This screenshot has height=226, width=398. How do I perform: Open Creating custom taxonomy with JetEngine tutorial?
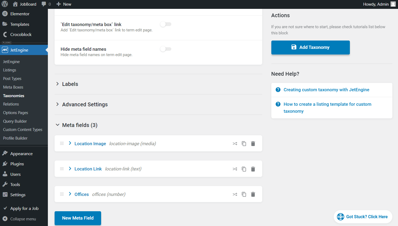[326, 90]
